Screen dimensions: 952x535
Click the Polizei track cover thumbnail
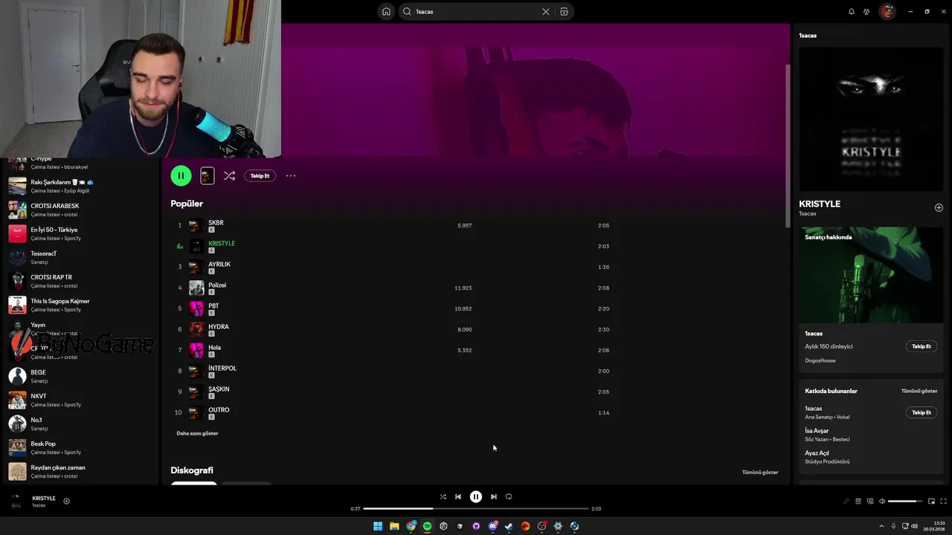pos(196,288)
